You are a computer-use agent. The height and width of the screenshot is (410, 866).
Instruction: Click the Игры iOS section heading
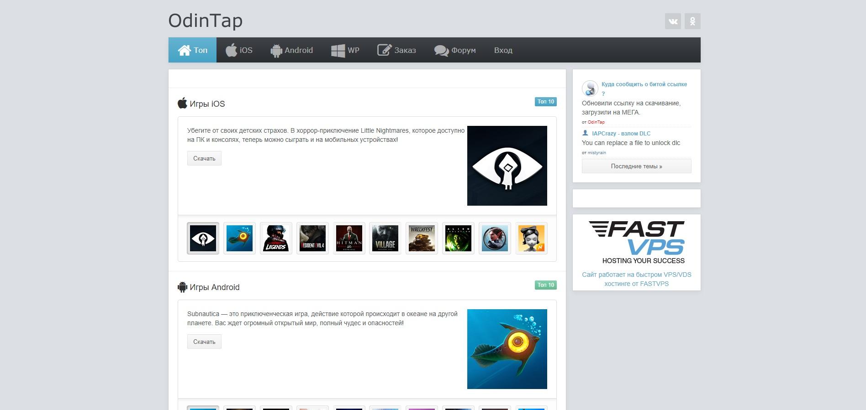click(207, 104)
